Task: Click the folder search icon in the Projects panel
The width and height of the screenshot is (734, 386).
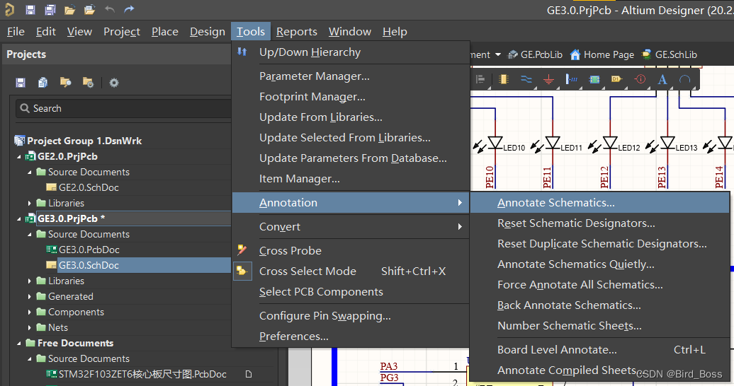Action: pos(65,83)
